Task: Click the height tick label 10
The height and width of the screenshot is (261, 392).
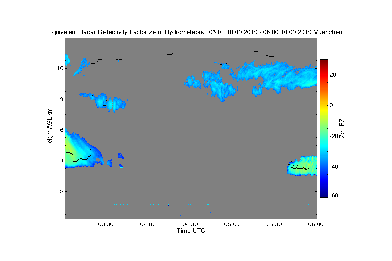Action: [x=60, y=69]
